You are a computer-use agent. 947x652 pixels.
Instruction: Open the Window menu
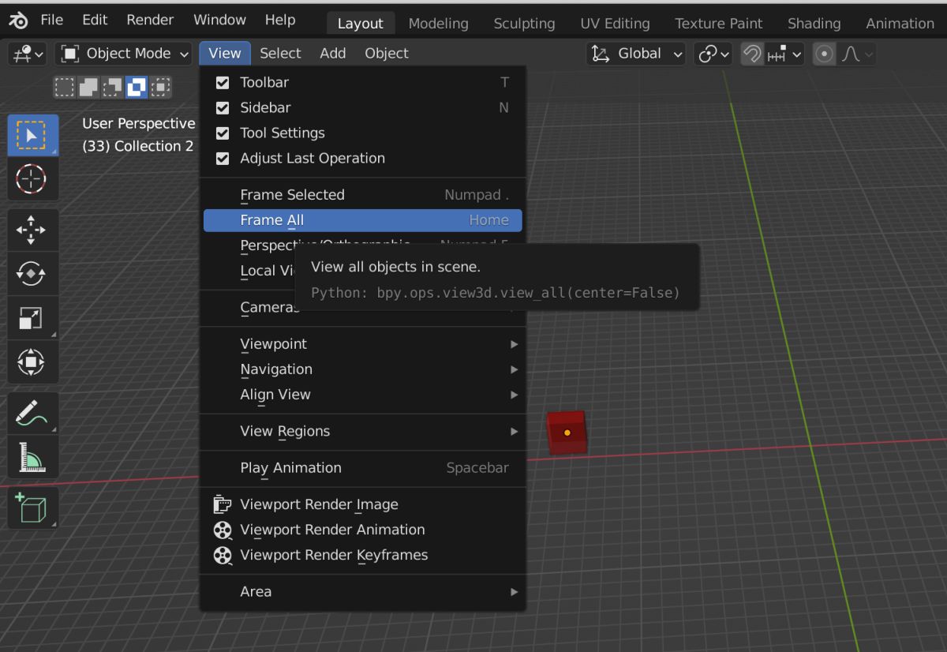(x=219, y=20)
